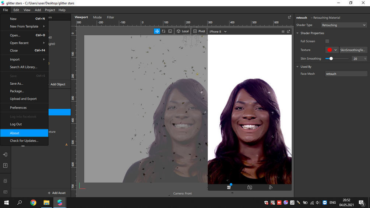This screenshot has height=208, width=370.
Task: Click the Skin Smoothing value field
Action: [x=359, y=59]
